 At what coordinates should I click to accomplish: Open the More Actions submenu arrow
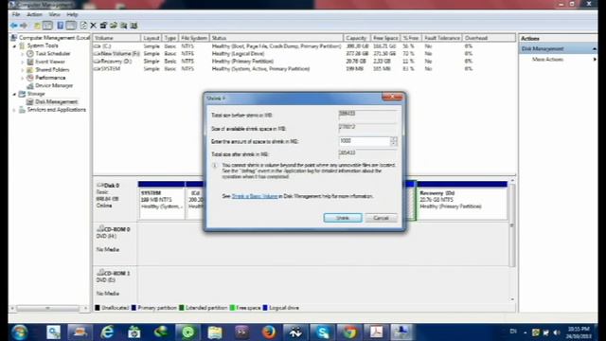(x=595, y=60)
